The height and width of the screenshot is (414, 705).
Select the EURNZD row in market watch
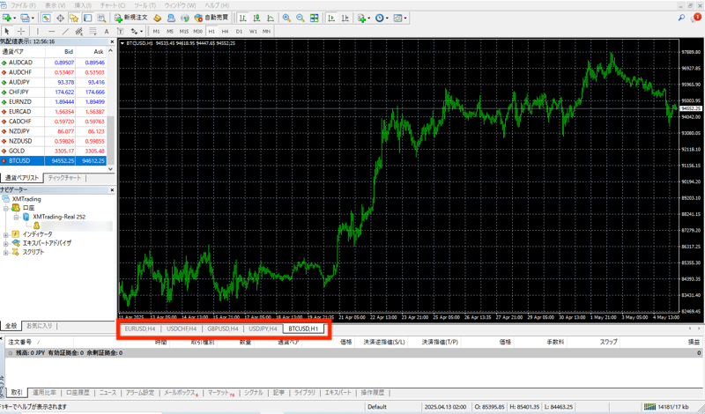pos(53,101)
